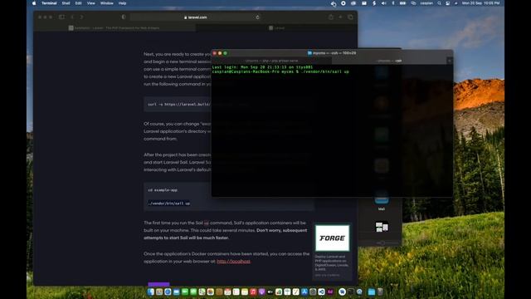Open the Terminal menu
The width and height of the screenshot is (531, 299).
tap(49, 3)
